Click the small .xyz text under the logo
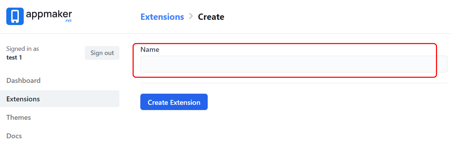Image resolution: width=451 pixels, height=162 pixels. point(68,21)
